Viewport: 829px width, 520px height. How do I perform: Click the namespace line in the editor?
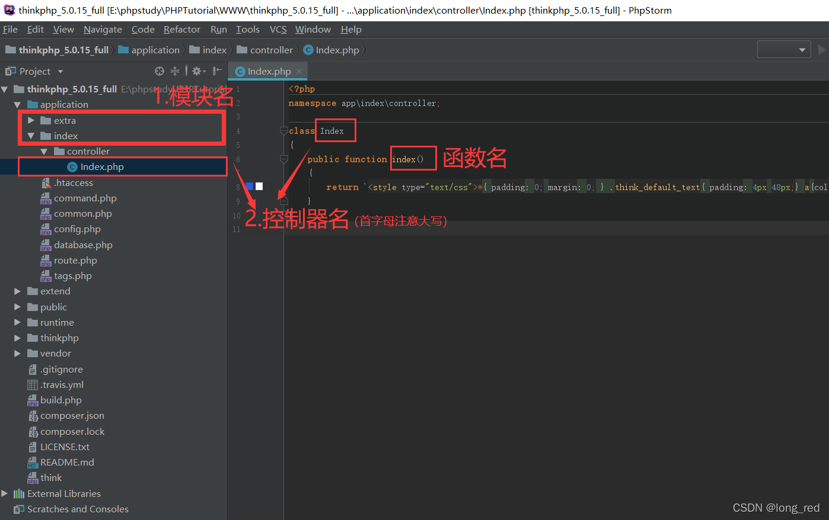(364, 103)
